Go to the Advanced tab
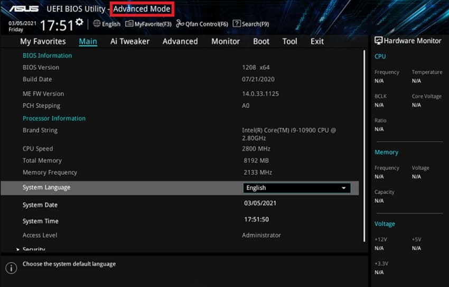This screenshot has width=449, height=287. pyautogui.click(x=180, y=42)
